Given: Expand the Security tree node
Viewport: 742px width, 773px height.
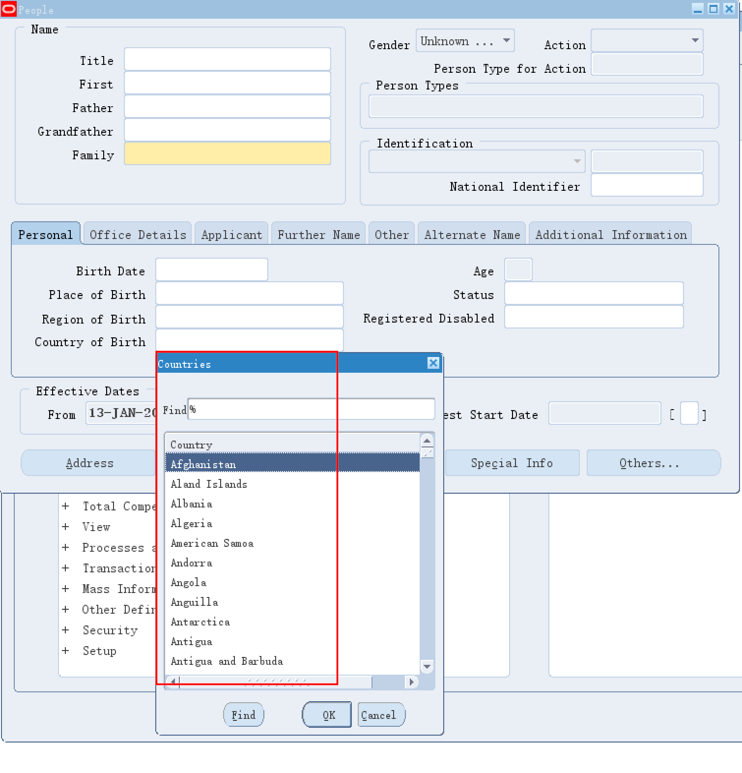Looking at the screenshot, I should tap(65, 630).
